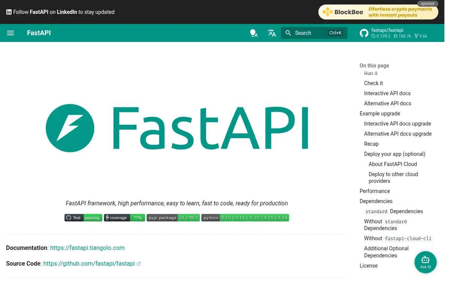The width and height of the screenshot is (450, 281).
Task: Open the BlockBee sponsor banner
Action: click(378, 12)
